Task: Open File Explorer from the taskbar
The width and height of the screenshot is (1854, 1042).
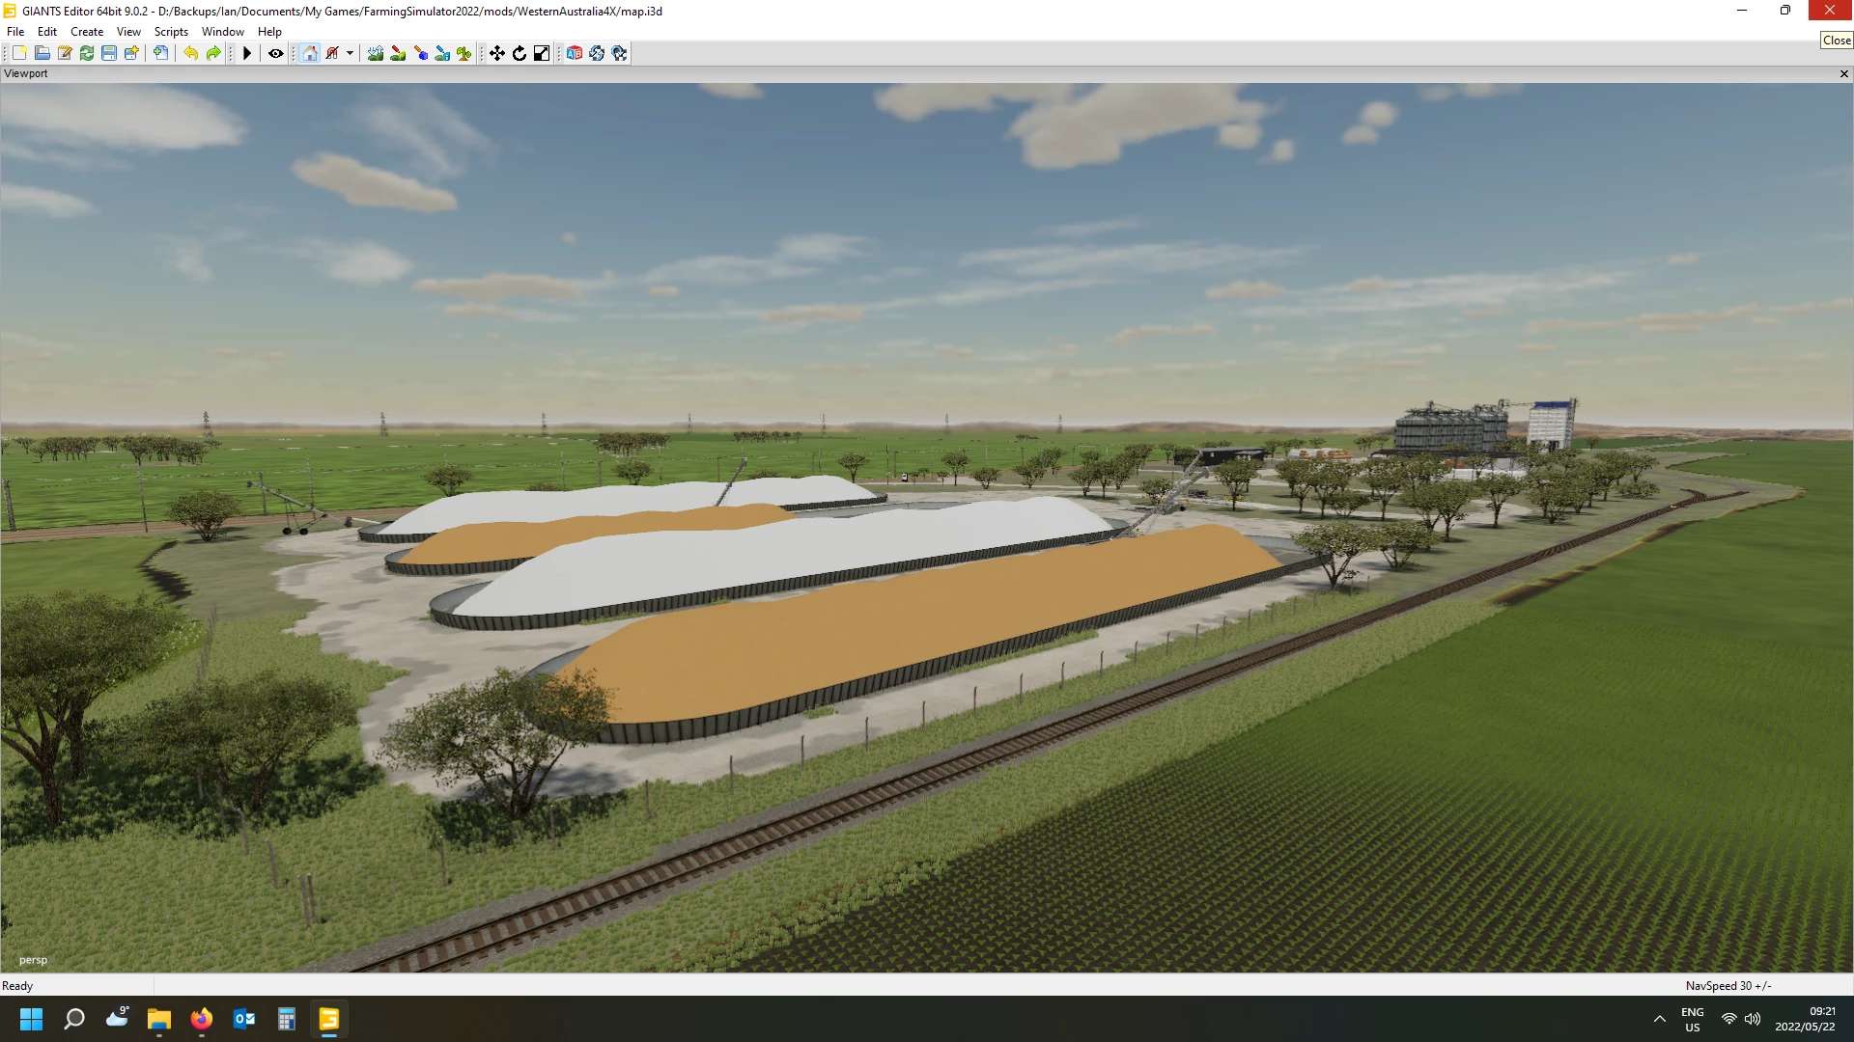Action: (x=159, y=1019)
